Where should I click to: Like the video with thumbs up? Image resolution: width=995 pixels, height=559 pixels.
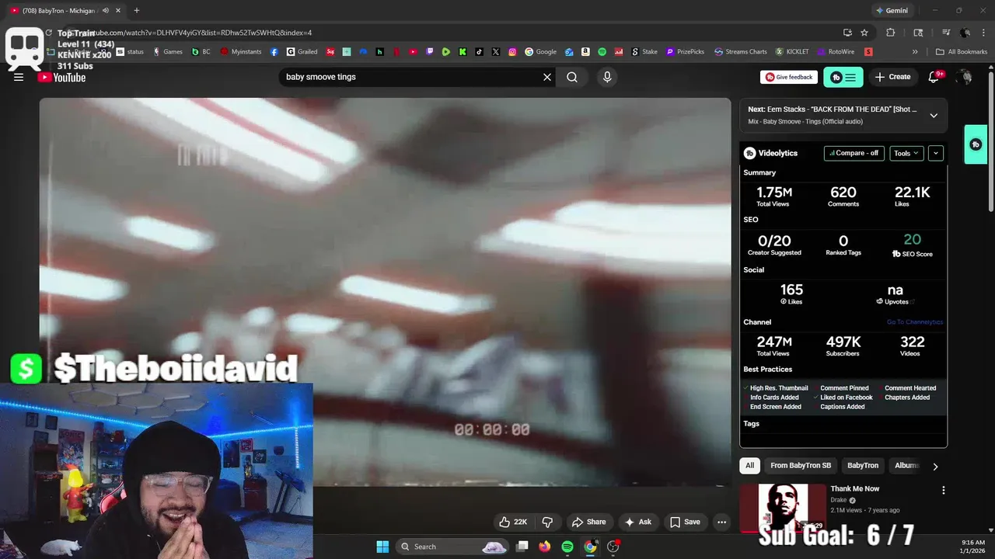pos(513,522)
